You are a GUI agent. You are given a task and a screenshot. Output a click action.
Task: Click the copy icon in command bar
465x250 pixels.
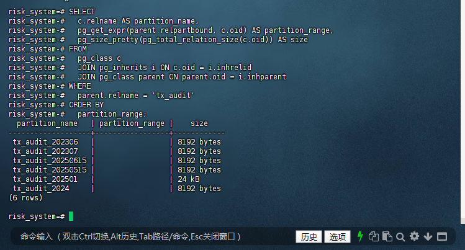[x=374, y=236]
